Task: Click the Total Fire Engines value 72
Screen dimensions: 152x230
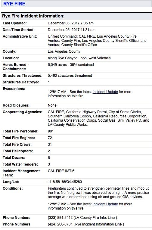Action: point(50,138)
